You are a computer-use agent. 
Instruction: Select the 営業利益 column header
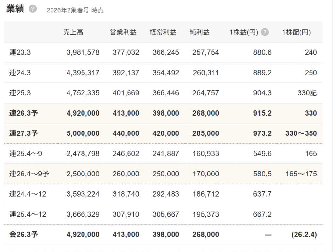(123, 32)
